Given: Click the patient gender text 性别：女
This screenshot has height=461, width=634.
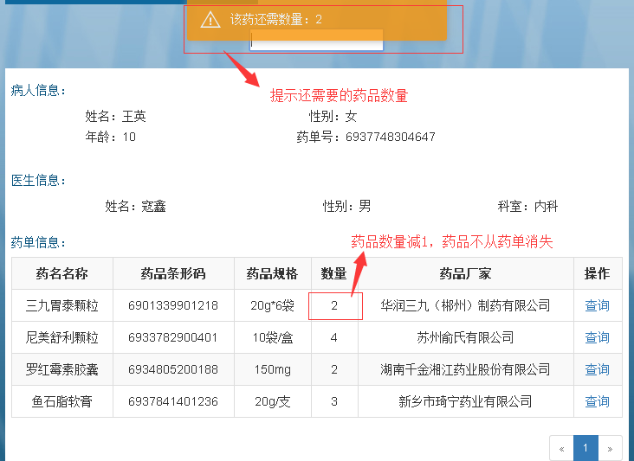Looking at the screenshot, I should point(333,117).
